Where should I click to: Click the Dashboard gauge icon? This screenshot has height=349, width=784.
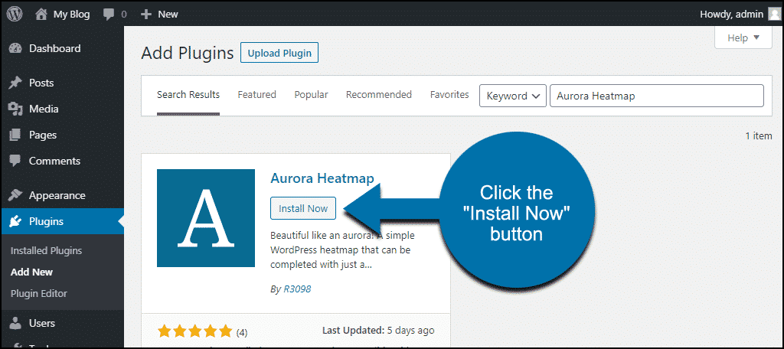[15, 48]
